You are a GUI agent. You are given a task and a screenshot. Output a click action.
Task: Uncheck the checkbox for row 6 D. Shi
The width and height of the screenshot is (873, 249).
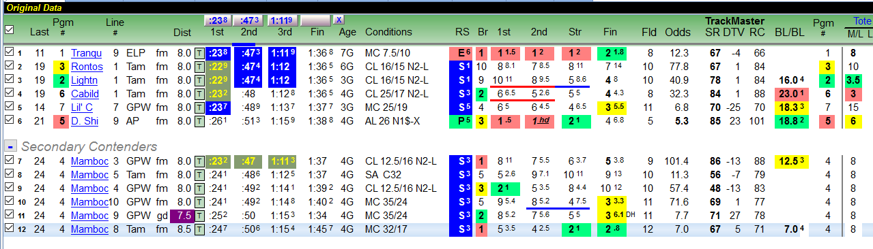click(x=8, y=120)
